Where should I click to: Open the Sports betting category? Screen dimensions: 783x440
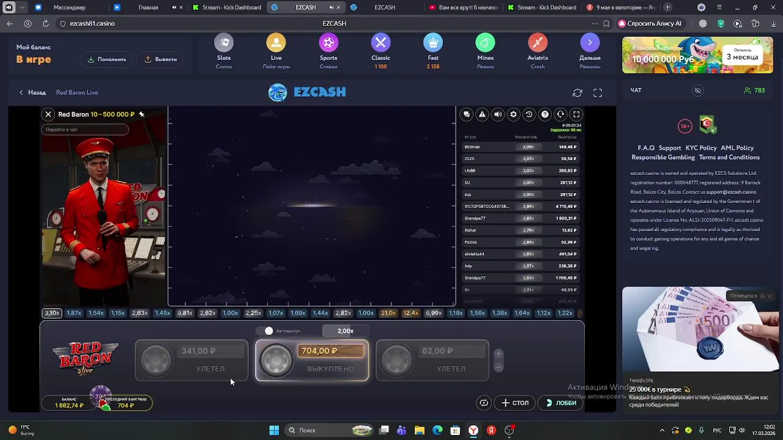pos(328,43)
